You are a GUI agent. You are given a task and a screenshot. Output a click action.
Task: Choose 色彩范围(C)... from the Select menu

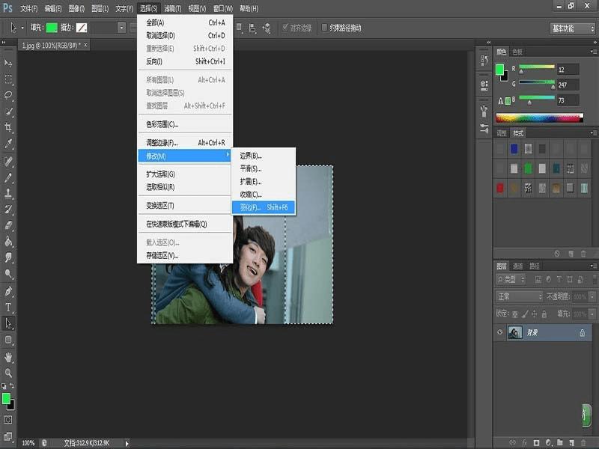pyautogui.click(x=162, y=124)
